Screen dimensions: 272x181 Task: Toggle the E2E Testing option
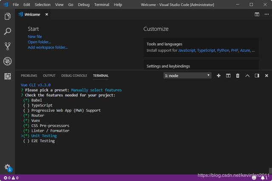(39, 141)
